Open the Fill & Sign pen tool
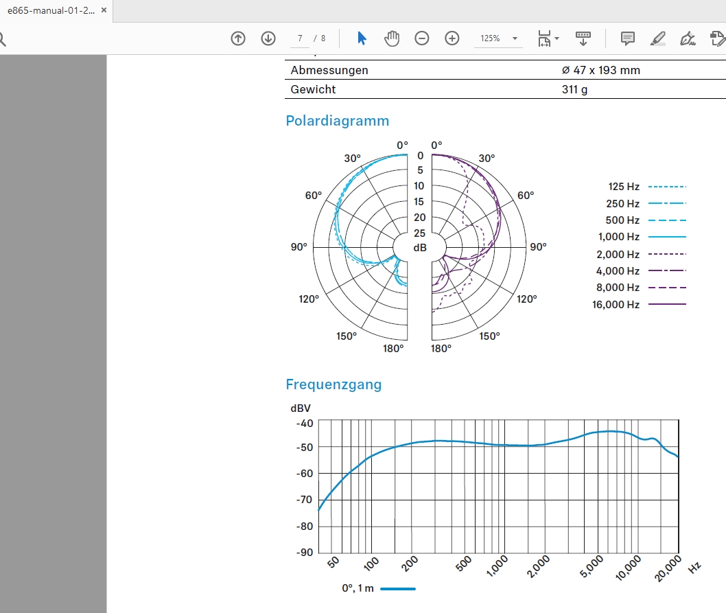Viewport: 726px width, 613px height. 687,38
